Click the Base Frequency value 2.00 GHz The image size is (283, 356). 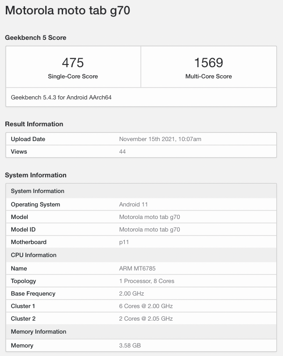click(x=131, y=294)
